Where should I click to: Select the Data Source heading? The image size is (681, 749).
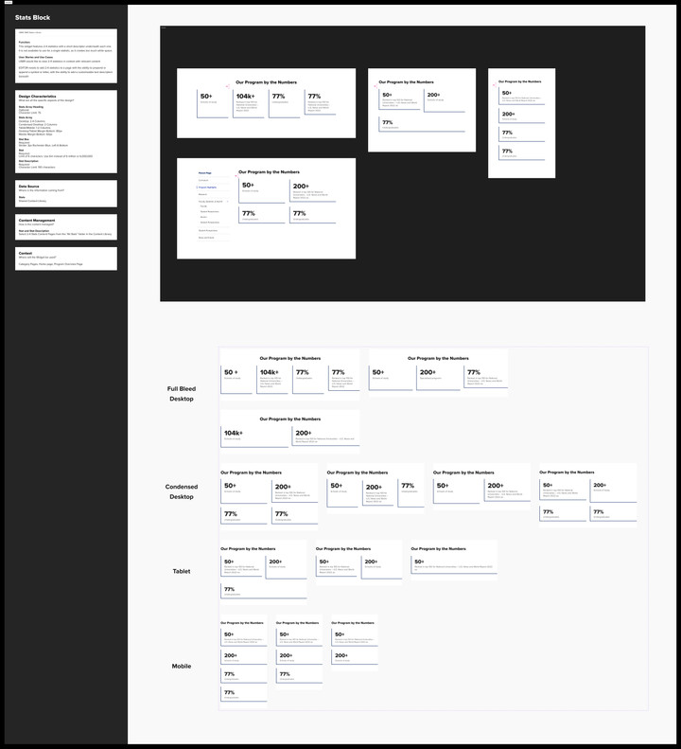tap(29, 187)
